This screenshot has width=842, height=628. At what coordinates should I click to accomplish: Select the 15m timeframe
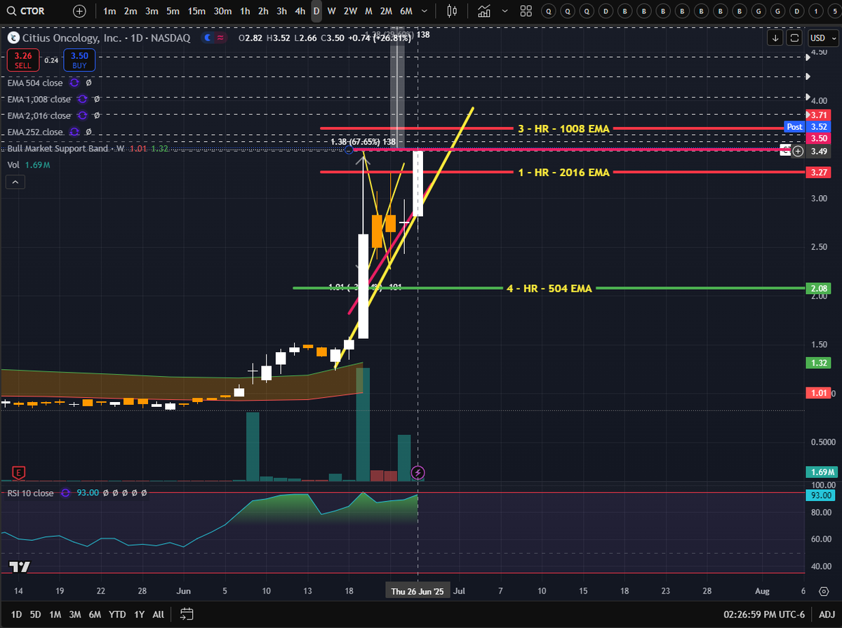(197, 11)
